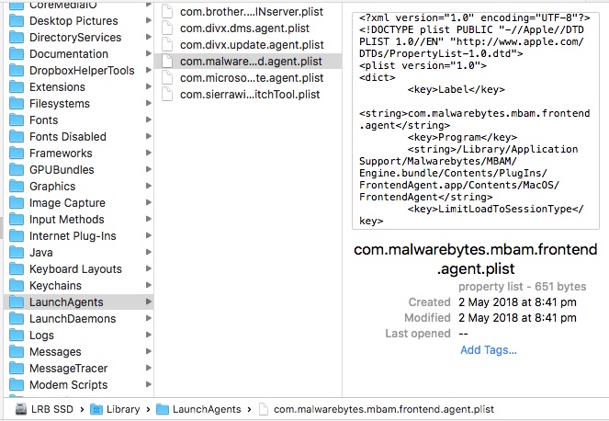Select the GPUBundles folder name
The image size is (609, 421).
(62, 170)
